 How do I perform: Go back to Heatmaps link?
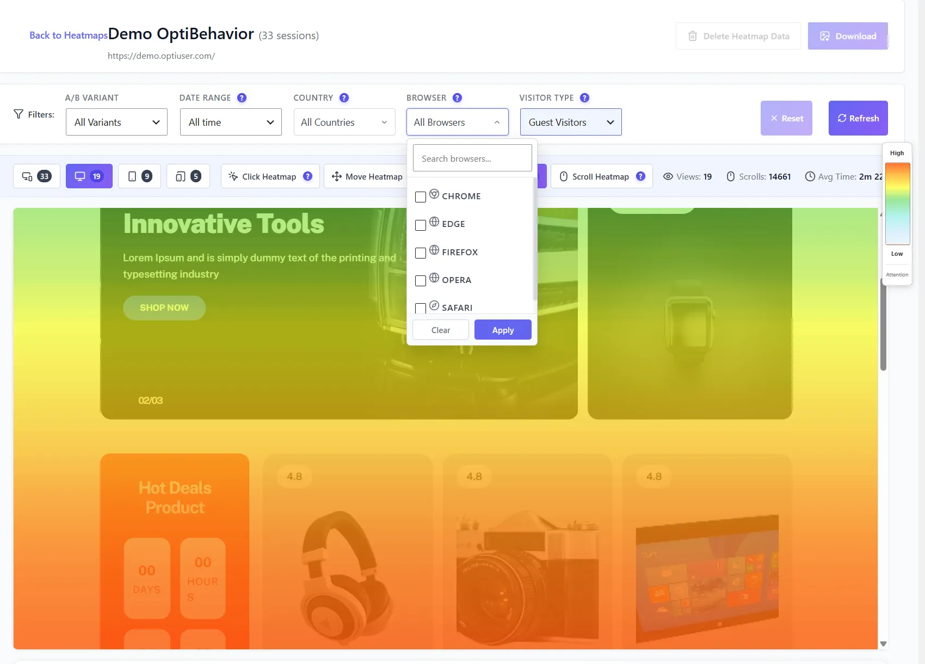(69, 35)
